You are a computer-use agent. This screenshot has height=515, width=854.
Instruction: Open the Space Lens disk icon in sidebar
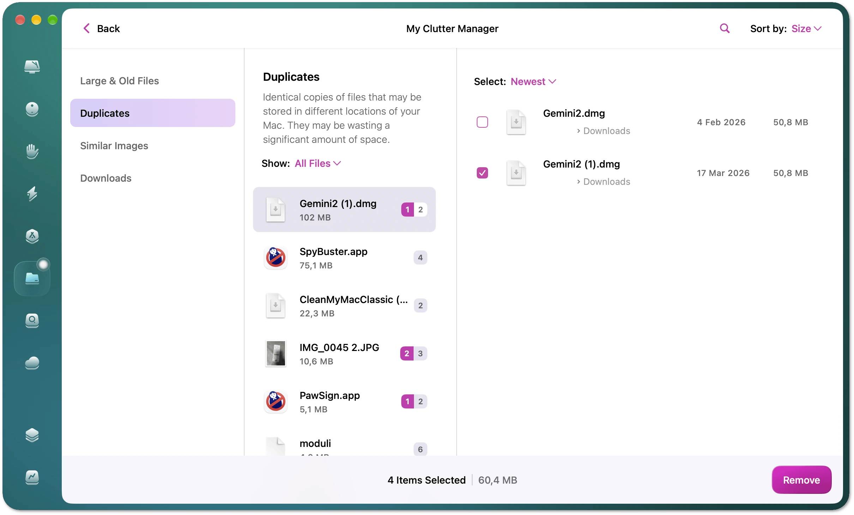point(32,321)
